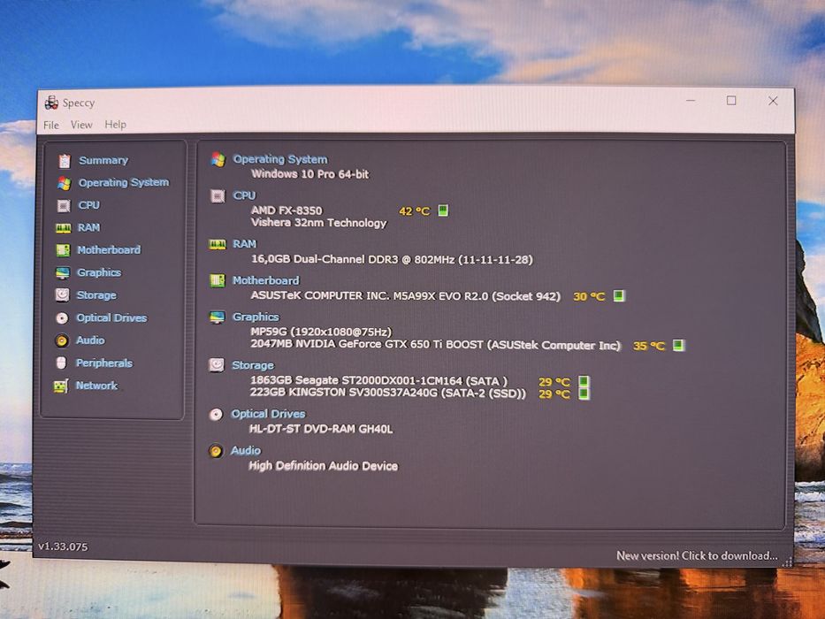Select the Graphics monitor icon in sidebar

pos(63,272)
